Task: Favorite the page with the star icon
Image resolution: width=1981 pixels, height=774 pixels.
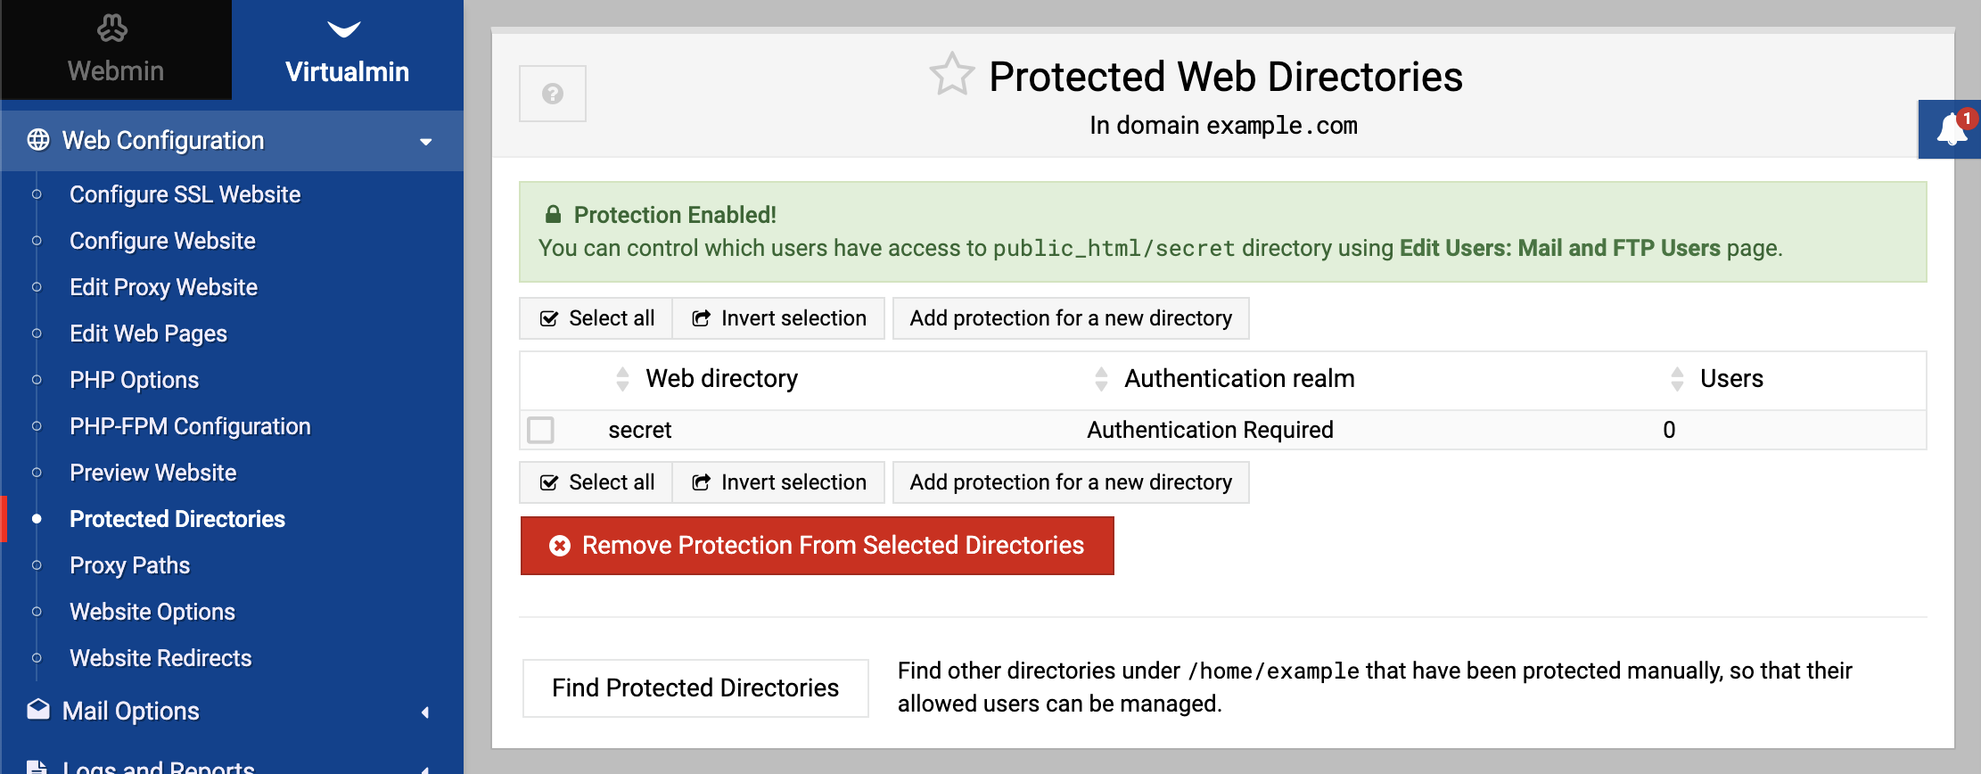Action: [952, 75]
